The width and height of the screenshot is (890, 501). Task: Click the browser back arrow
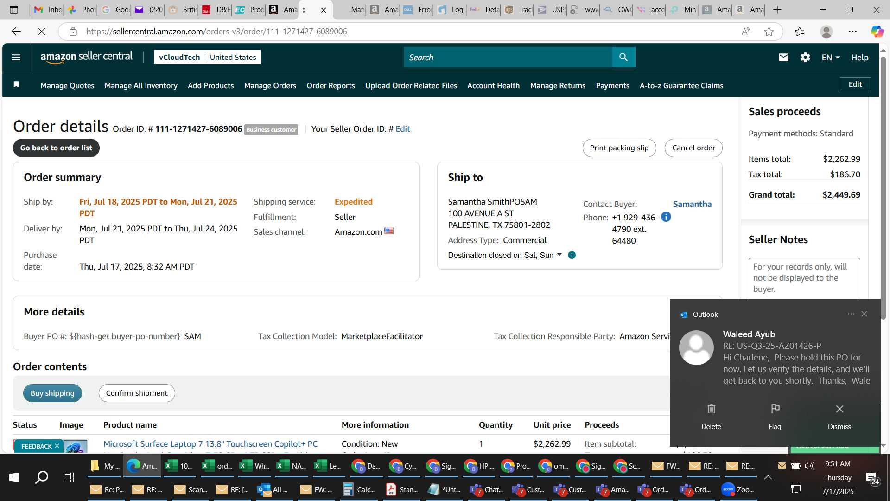(16, 32)
